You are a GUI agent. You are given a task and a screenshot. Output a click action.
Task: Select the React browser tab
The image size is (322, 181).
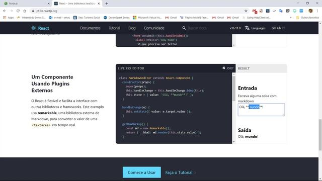(77, 4)
